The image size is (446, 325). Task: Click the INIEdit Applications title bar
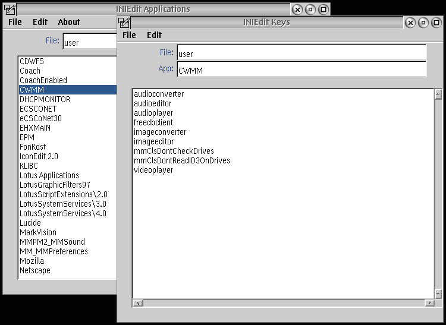point(153,10)
